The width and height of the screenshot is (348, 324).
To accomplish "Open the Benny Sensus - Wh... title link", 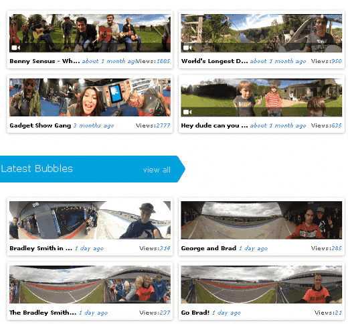I will pyautogui.click(x=45, y=61).
